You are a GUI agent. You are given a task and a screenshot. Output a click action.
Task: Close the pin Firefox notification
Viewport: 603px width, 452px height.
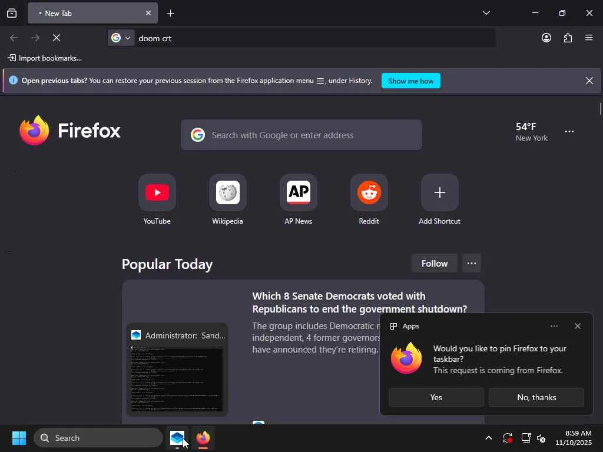tap(578, 326)
